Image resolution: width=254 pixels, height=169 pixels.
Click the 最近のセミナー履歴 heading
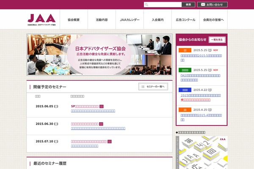50,164
